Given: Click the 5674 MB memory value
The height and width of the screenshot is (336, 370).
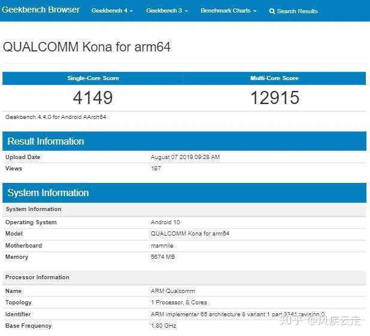Looking at the screenshot, I should coord(163,257).
